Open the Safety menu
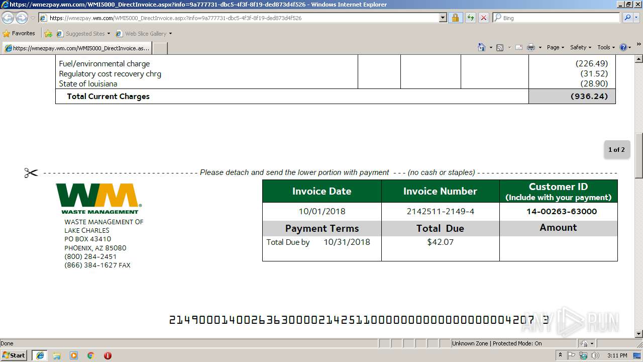The width and height of the screenshot is (643, 362). 581,47
